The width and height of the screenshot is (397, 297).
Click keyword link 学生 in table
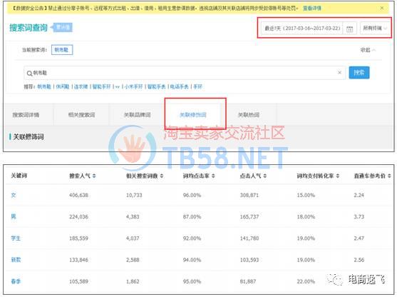(16, 238)
